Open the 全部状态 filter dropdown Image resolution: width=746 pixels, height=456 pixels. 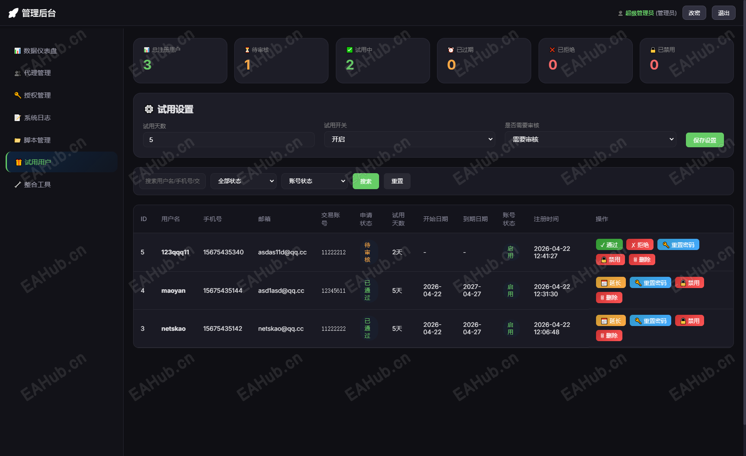[x=244, y=181]
